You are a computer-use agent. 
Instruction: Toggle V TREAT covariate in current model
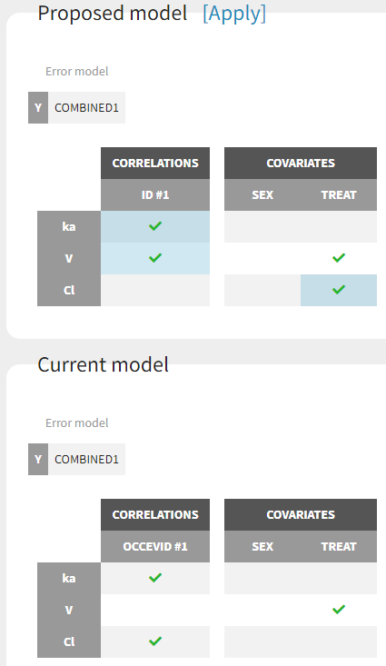[339, 610]
